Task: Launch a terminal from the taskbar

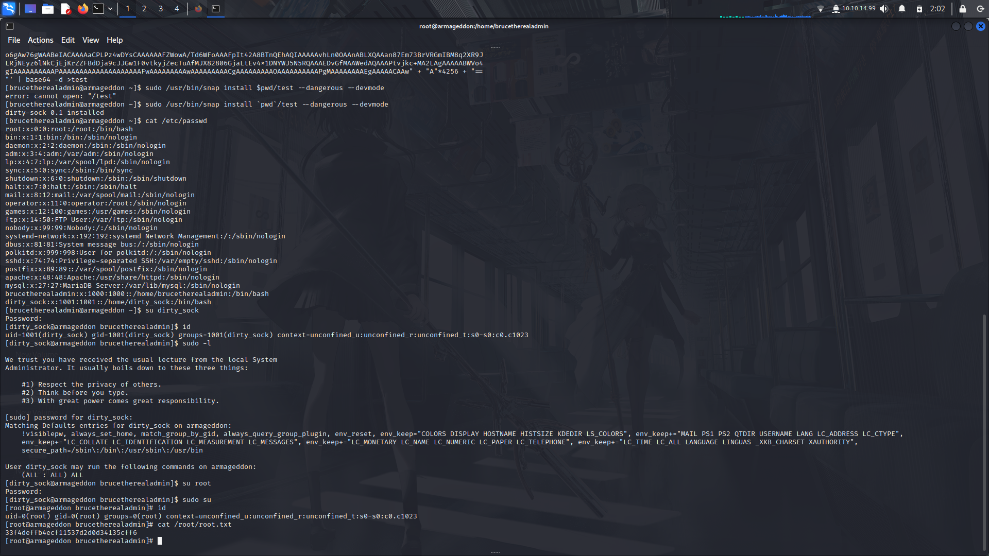Action: click(x=98, y=9)
